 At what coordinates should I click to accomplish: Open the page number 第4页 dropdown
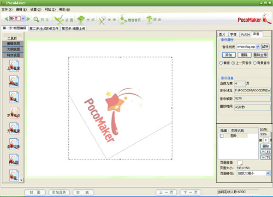click(x=23, y=19)
